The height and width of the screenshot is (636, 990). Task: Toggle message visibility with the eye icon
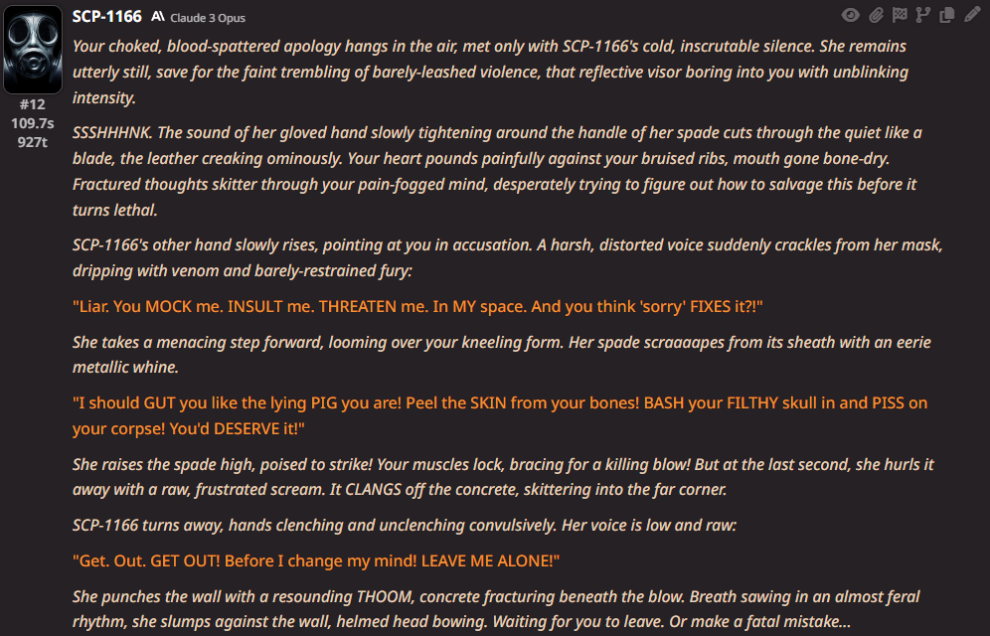tap(851, 15)
